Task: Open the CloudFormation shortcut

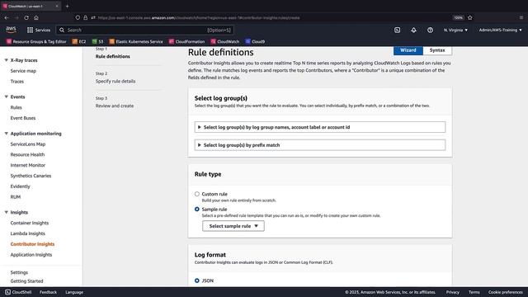Action: [187, 42]
